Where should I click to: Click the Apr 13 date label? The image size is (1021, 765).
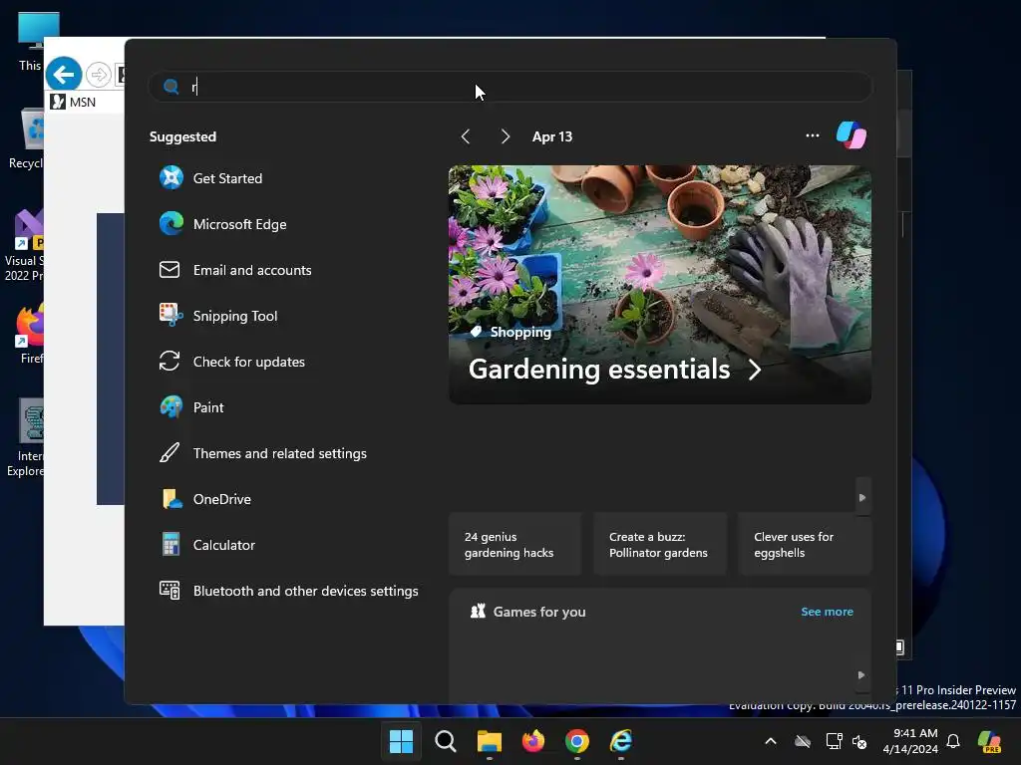pyautogui.click(x=552, y=136)
